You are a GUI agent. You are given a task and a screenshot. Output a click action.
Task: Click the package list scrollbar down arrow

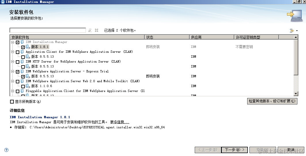tap(296, 94)
